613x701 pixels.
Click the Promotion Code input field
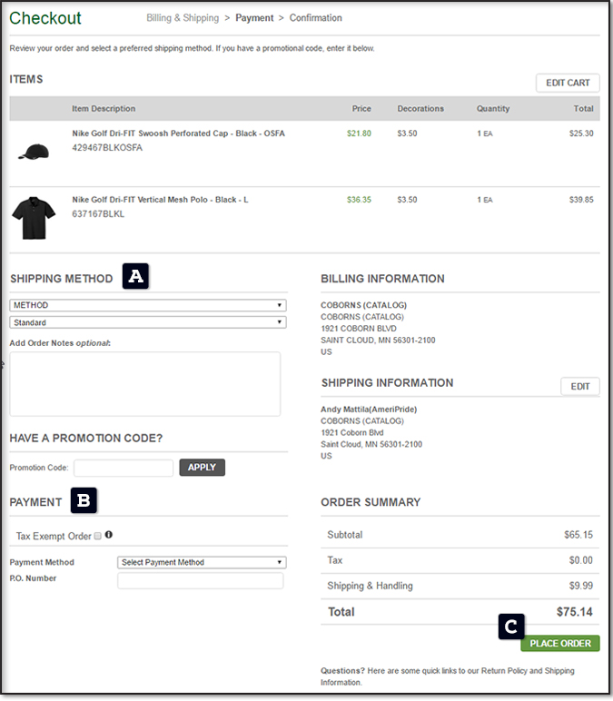click(x=124, y=469)
